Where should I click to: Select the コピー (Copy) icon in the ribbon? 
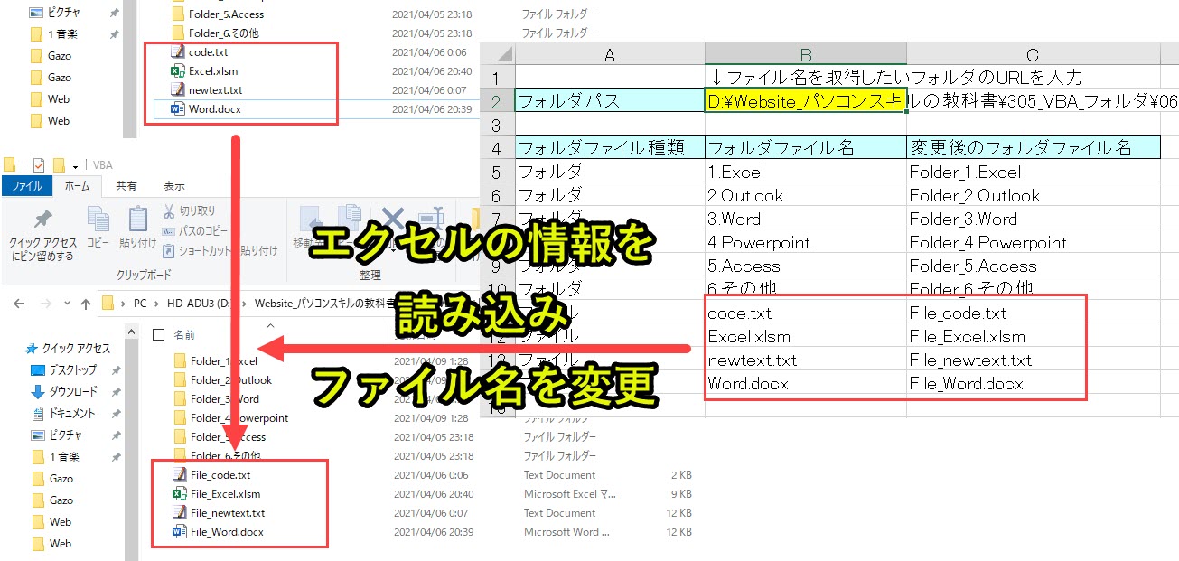(97, 219)
